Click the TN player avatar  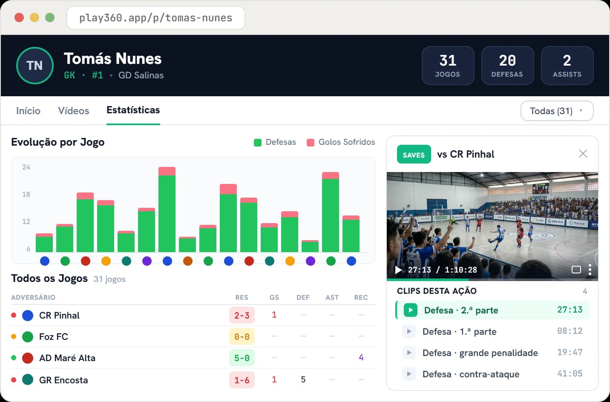coord(35,66)
